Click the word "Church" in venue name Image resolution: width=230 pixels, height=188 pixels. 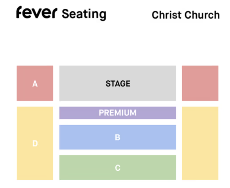(x=202, y=15)
